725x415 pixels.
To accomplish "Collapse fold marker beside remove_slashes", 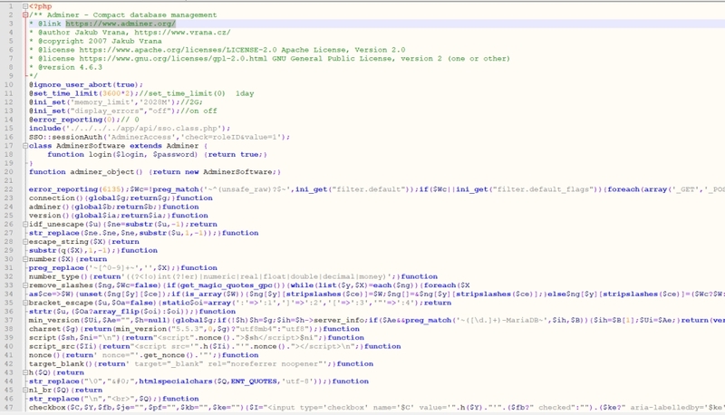I will pos(25,285).
